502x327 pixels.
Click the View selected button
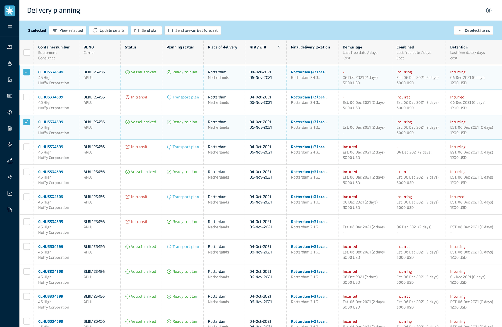coord(68,30)
